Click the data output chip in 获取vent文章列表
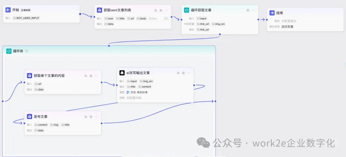The height and width of the screenshot is (157, 346). point(109,24)
